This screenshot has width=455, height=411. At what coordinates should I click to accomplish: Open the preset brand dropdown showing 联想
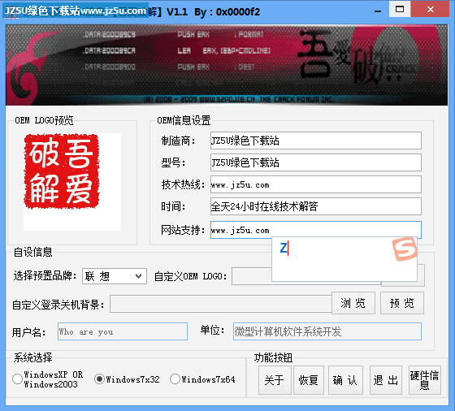(x=115, y=276)
